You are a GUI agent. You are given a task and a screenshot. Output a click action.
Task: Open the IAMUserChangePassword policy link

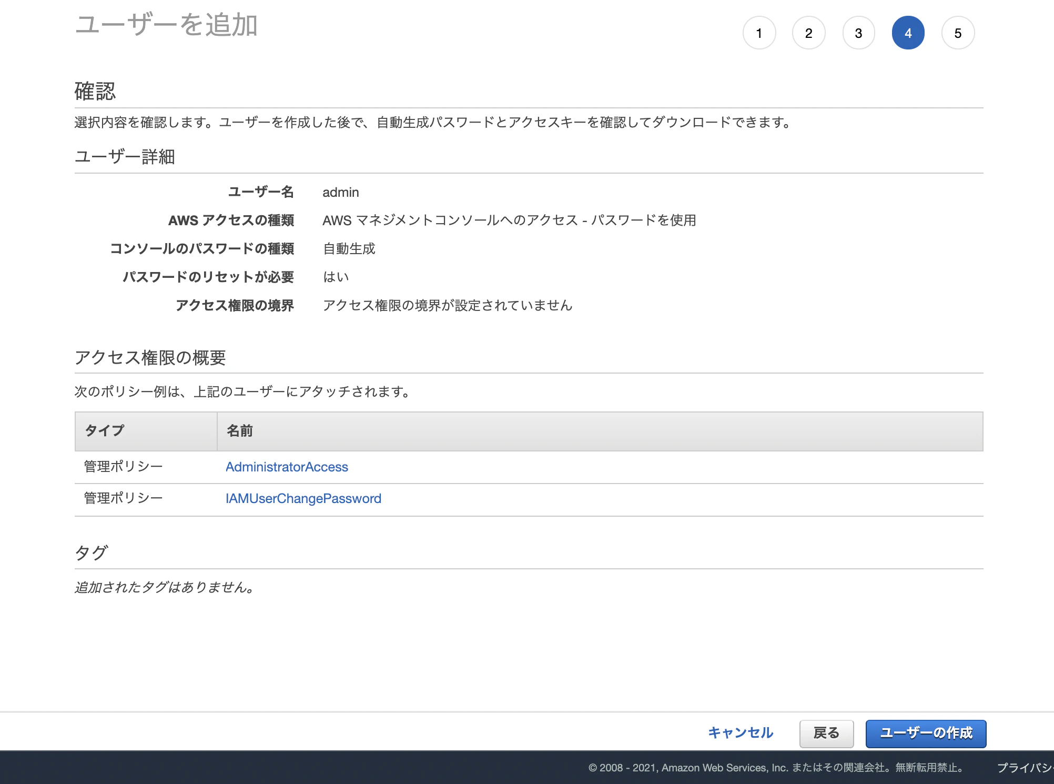click(x=303, y=498)
